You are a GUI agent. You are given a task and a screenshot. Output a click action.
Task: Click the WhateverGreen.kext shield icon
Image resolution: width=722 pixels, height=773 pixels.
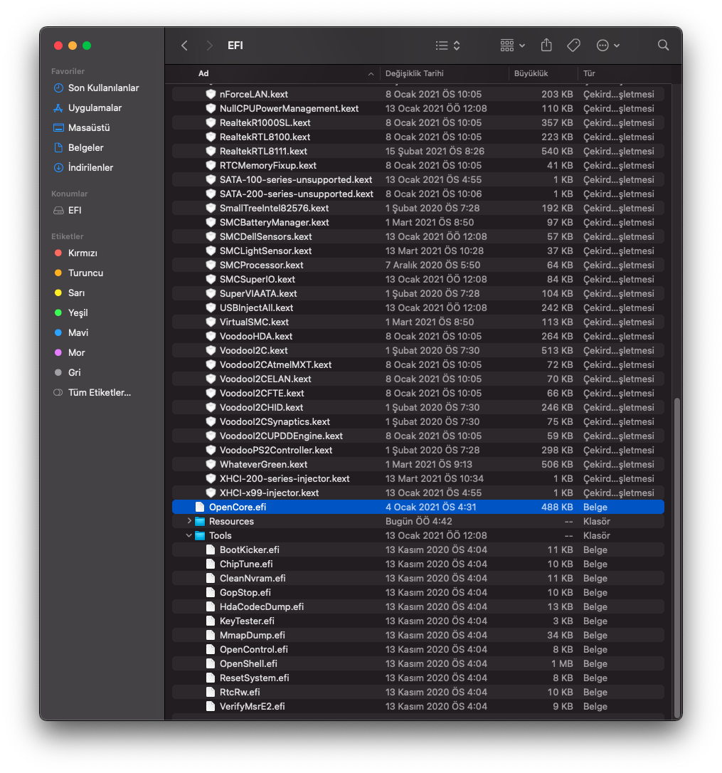tap(211, 464)
